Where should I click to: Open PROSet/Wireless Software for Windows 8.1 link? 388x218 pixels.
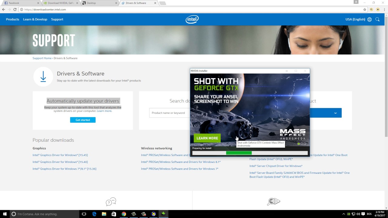tap(181, 162)
